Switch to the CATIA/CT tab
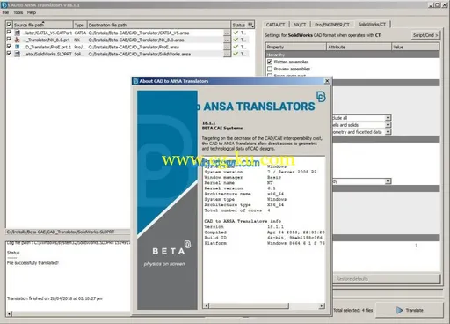450x324 pixels. coord(275,25)
